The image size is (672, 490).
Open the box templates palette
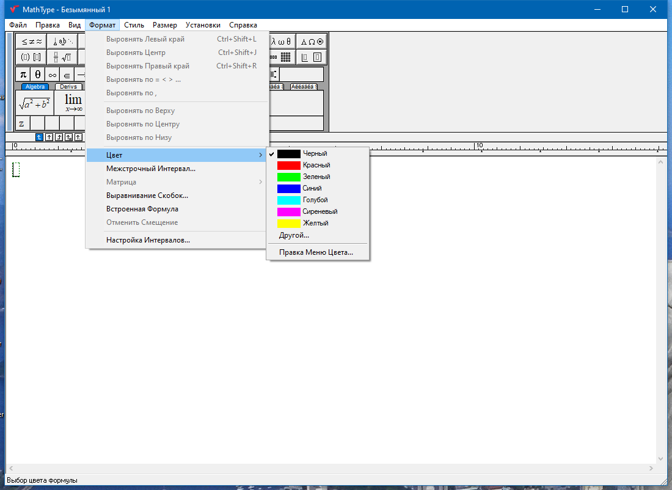pyautogui.click(x=312, y=57)
